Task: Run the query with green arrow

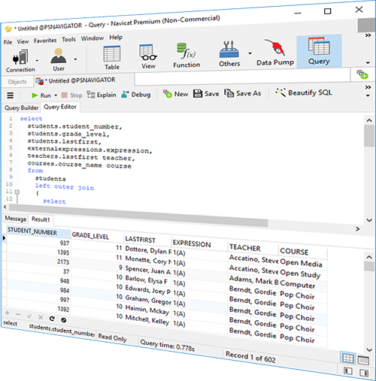Action: [x=41, y=95]
